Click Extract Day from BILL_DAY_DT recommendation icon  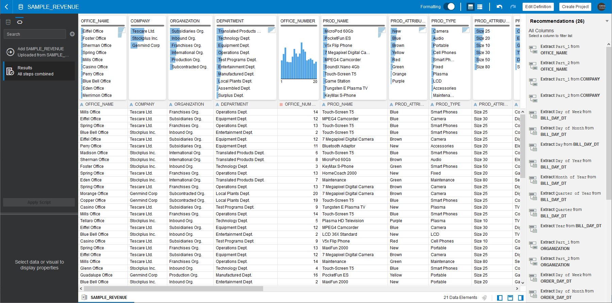point(533,147)
